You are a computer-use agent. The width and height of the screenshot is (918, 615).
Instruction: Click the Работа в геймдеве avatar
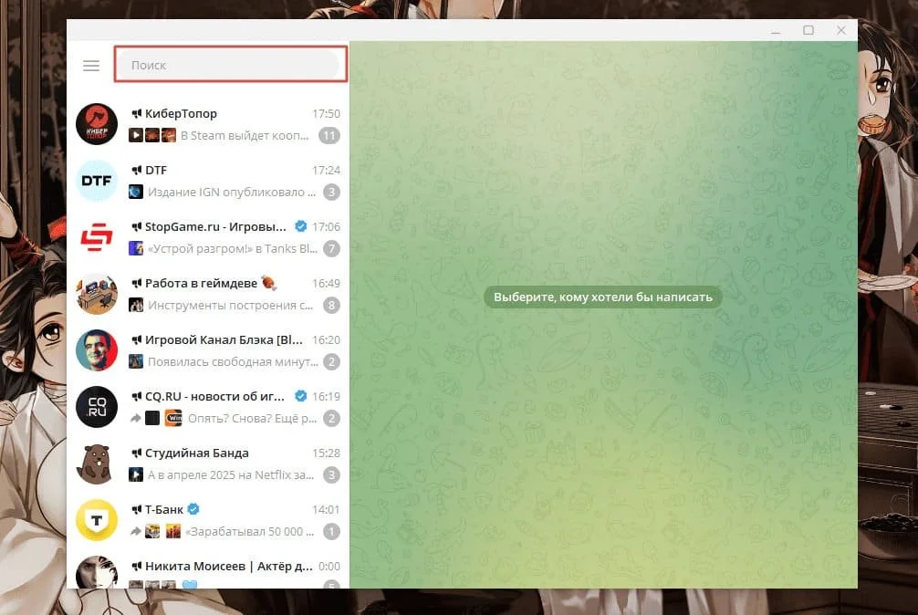(97, 294)
